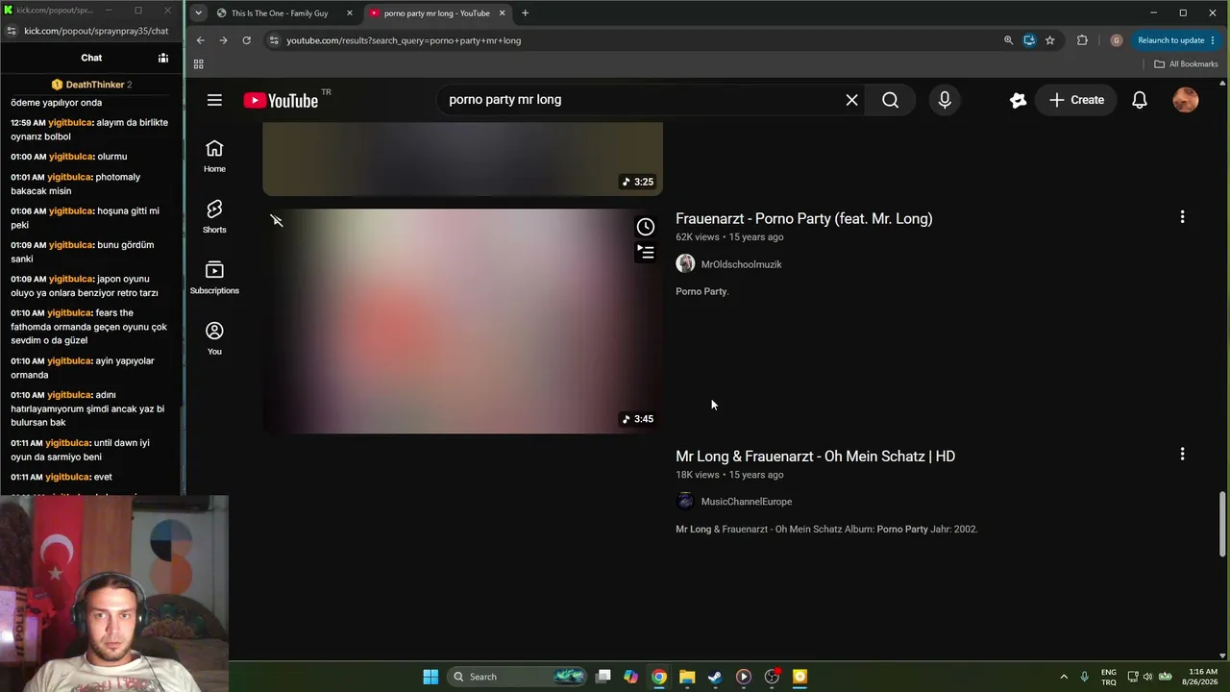Go to the YouTube logo home link

(x=281, y=101)
